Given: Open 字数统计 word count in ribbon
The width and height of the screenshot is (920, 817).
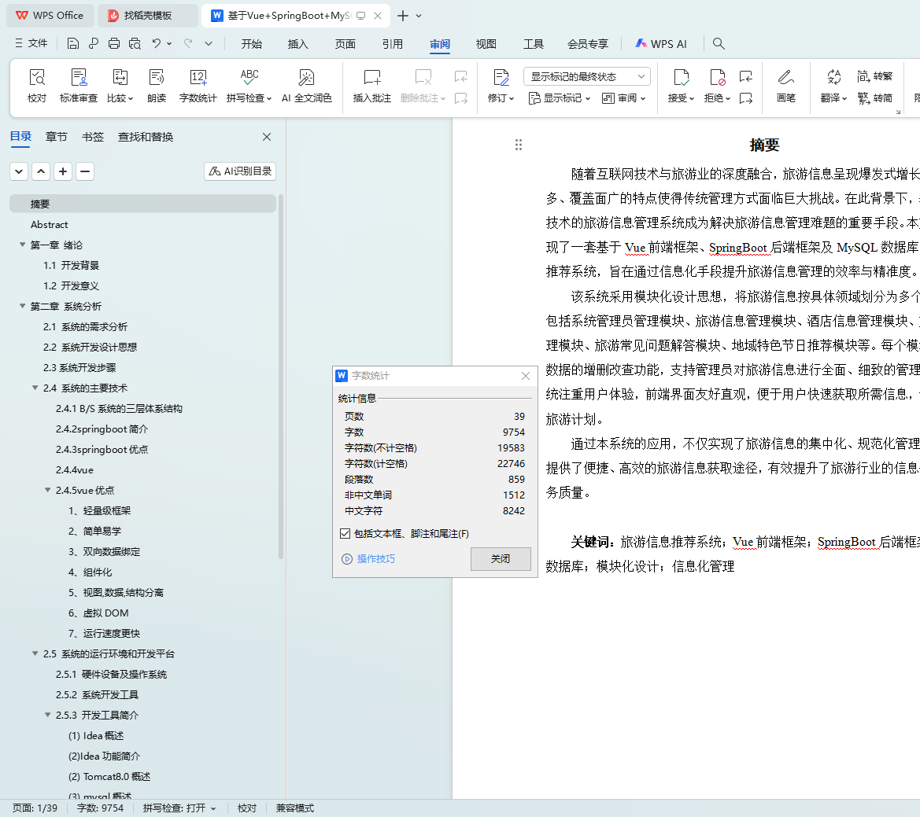Looking at the screenshot, I should click(198, 85).
